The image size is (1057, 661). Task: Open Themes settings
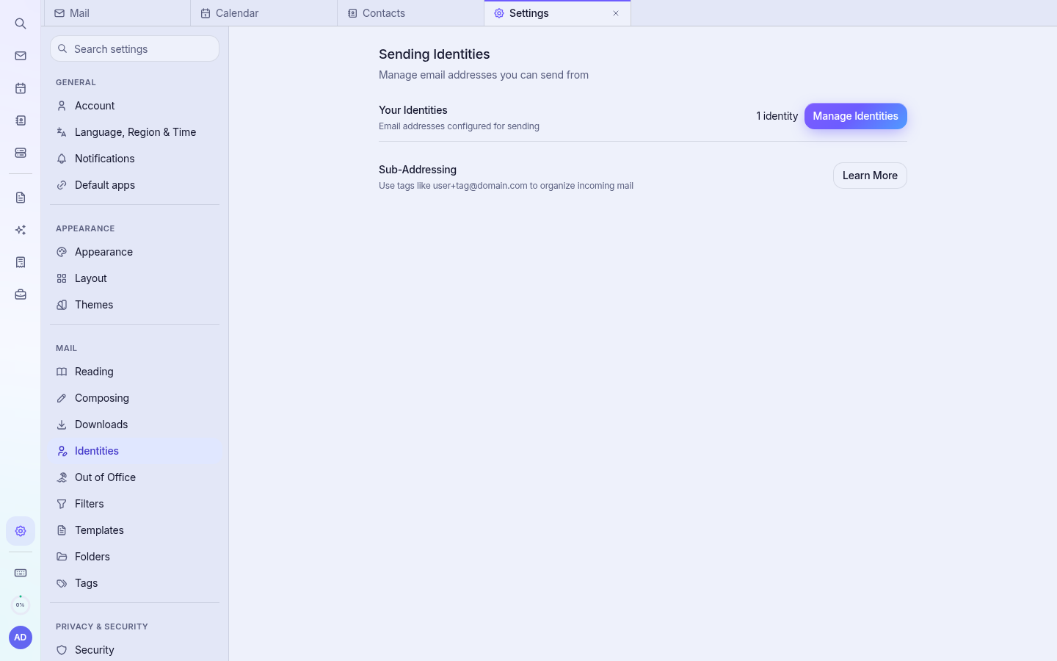(x=135, y=305)
